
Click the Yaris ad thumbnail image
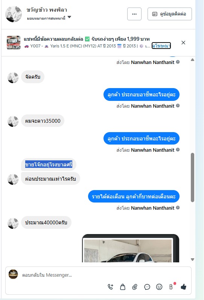click(x=14, y=43)
